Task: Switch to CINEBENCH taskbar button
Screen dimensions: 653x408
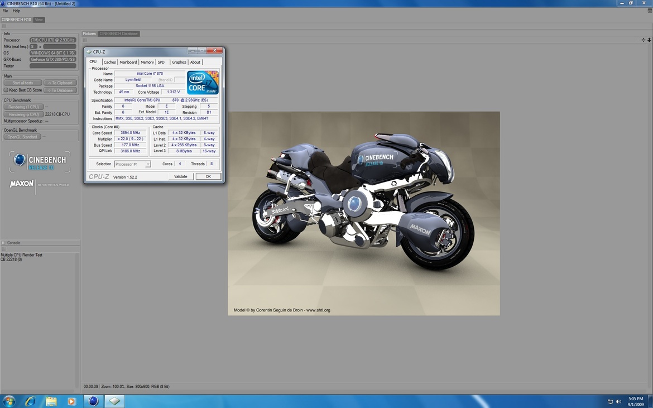Action: pyautogui.click(x=93, y=401)
